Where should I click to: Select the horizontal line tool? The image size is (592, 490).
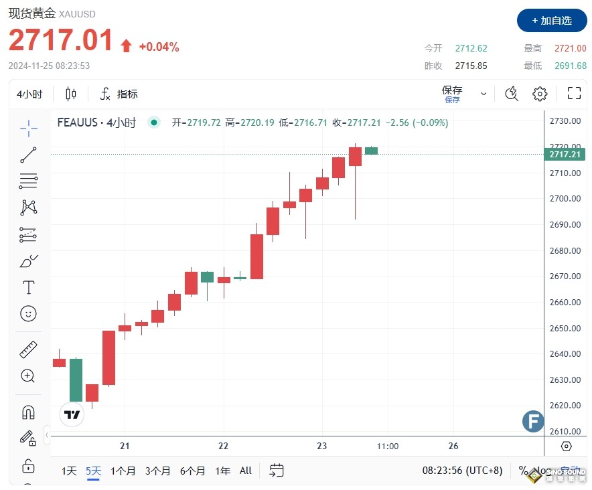(x=28, y=181)
